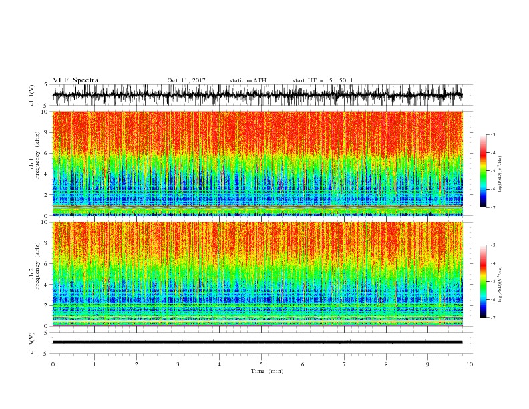
Task: Click time axis tick label '8'
Action: (386, 364)
